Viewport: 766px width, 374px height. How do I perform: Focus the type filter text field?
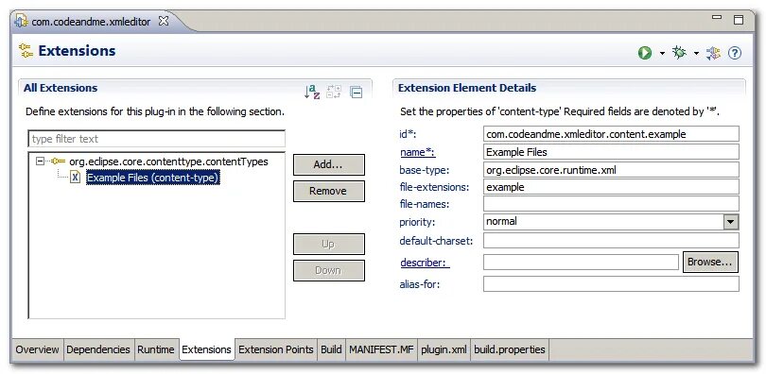(156, 139)
